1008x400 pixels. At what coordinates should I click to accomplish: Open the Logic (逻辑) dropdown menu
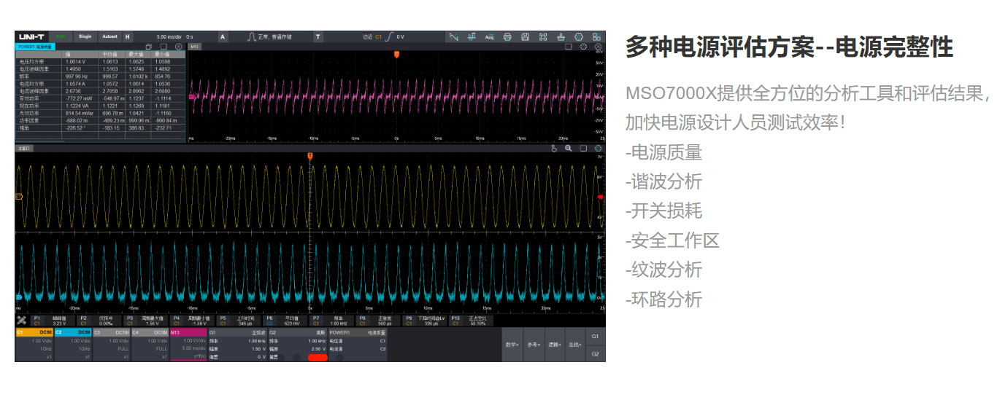point(555,345)
